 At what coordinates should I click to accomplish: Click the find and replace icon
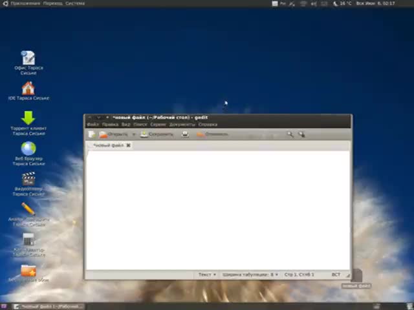[302, 134]
